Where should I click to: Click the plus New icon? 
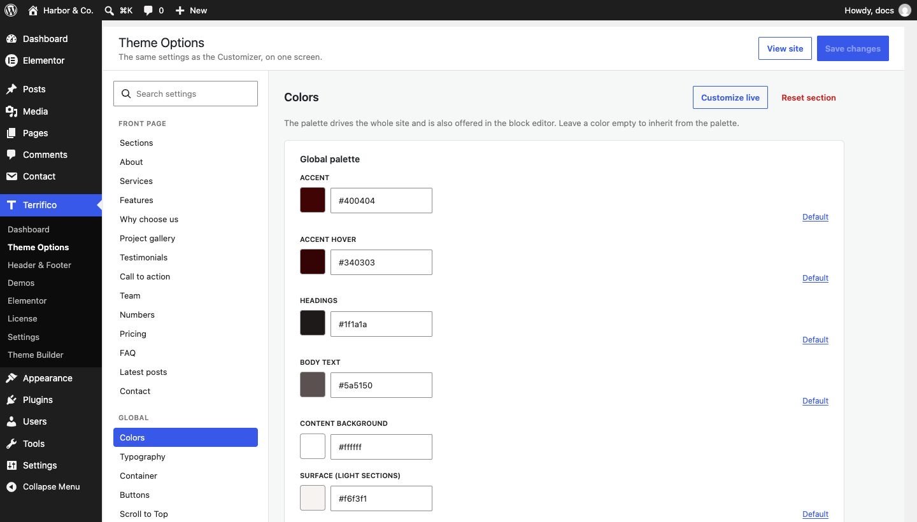click(x=180, y=10)
